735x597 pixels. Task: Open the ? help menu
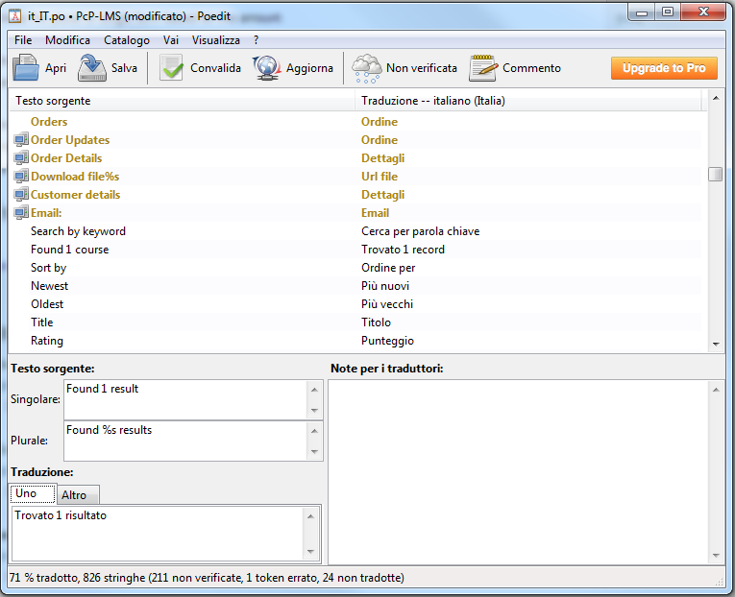[256, 40]
